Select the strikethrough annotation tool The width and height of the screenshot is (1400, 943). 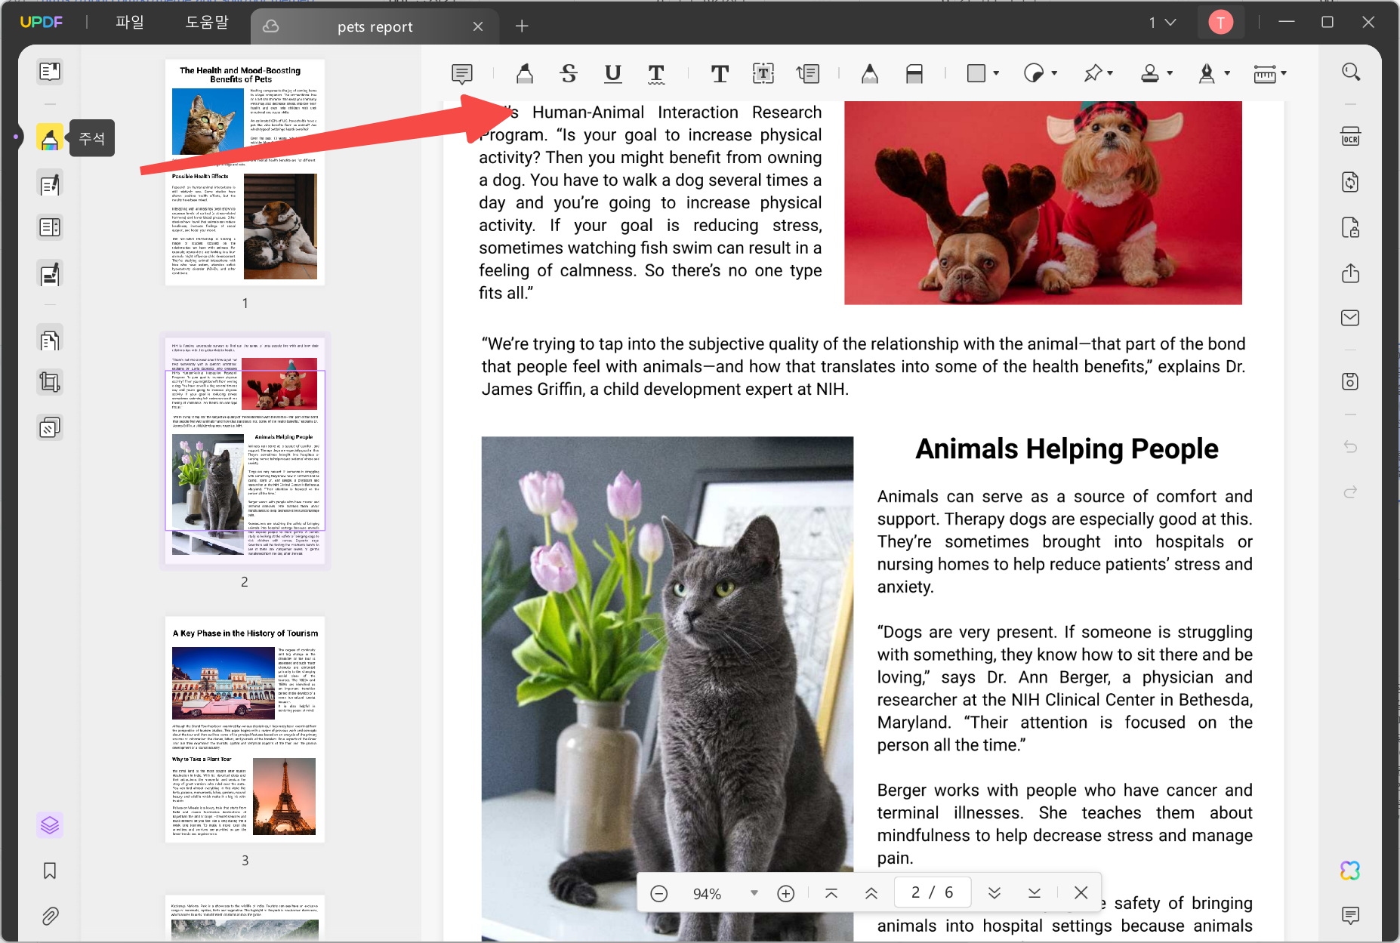pyautogui.click(x=569, y=73)
